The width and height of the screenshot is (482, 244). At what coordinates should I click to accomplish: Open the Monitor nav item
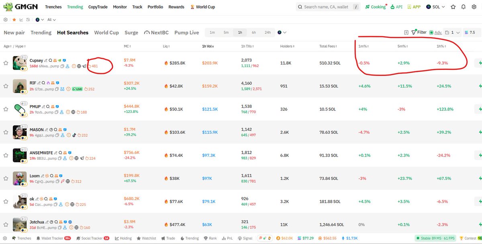[120, 7]
